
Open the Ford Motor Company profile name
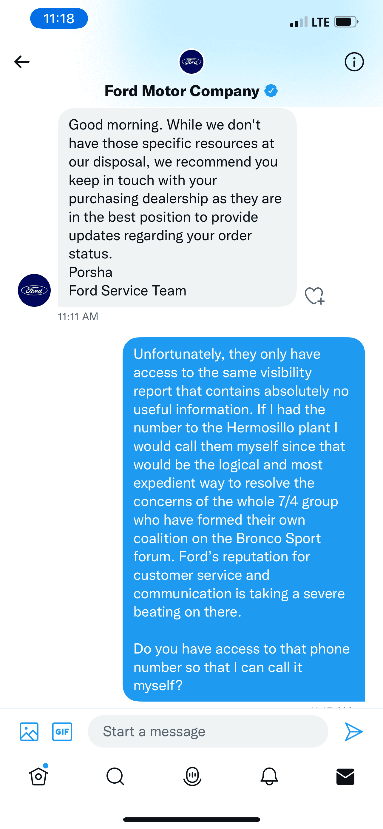(182, 91)
